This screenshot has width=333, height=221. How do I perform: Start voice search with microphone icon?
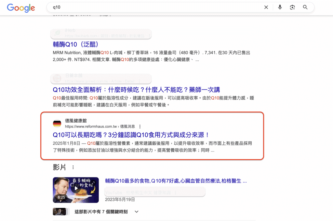(x=280, y=7)
